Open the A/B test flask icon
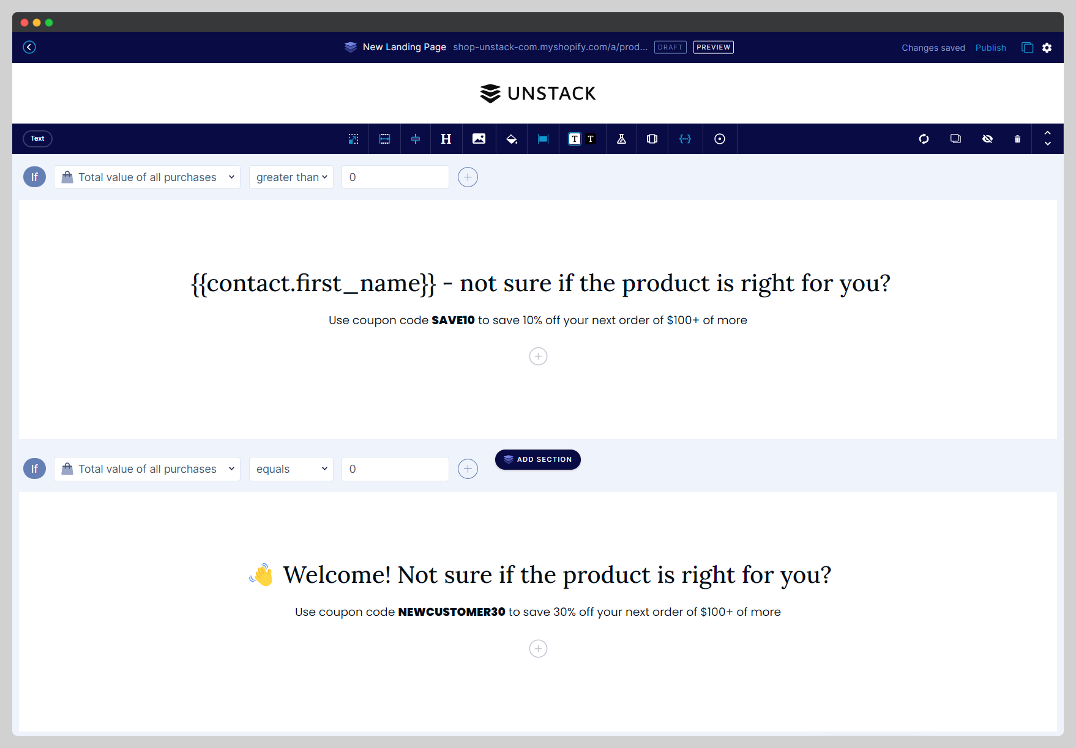Screen dimensions: 1076x748 click(x=621, y=139)
